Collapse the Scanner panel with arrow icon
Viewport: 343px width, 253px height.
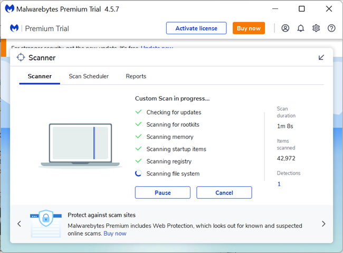321,57
